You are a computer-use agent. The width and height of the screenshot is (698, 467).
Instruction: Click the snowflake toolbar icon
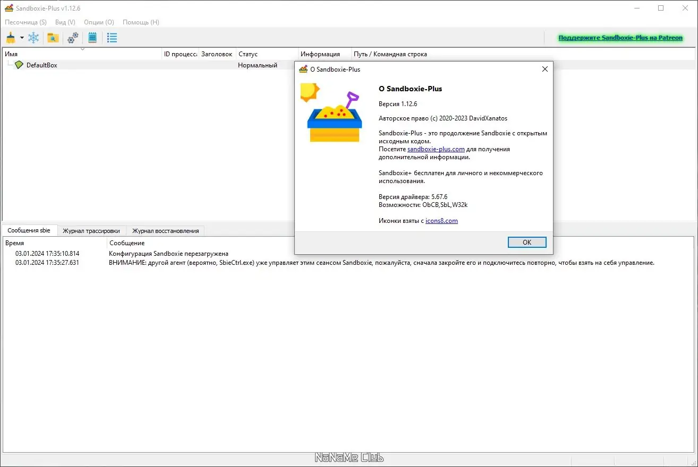[33, 38]
